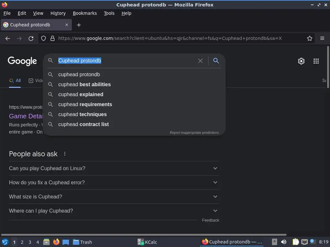Switch to virtual desktop 2
Image resolution: width=330 pixels, height=247 pixels.
[22, 242]
